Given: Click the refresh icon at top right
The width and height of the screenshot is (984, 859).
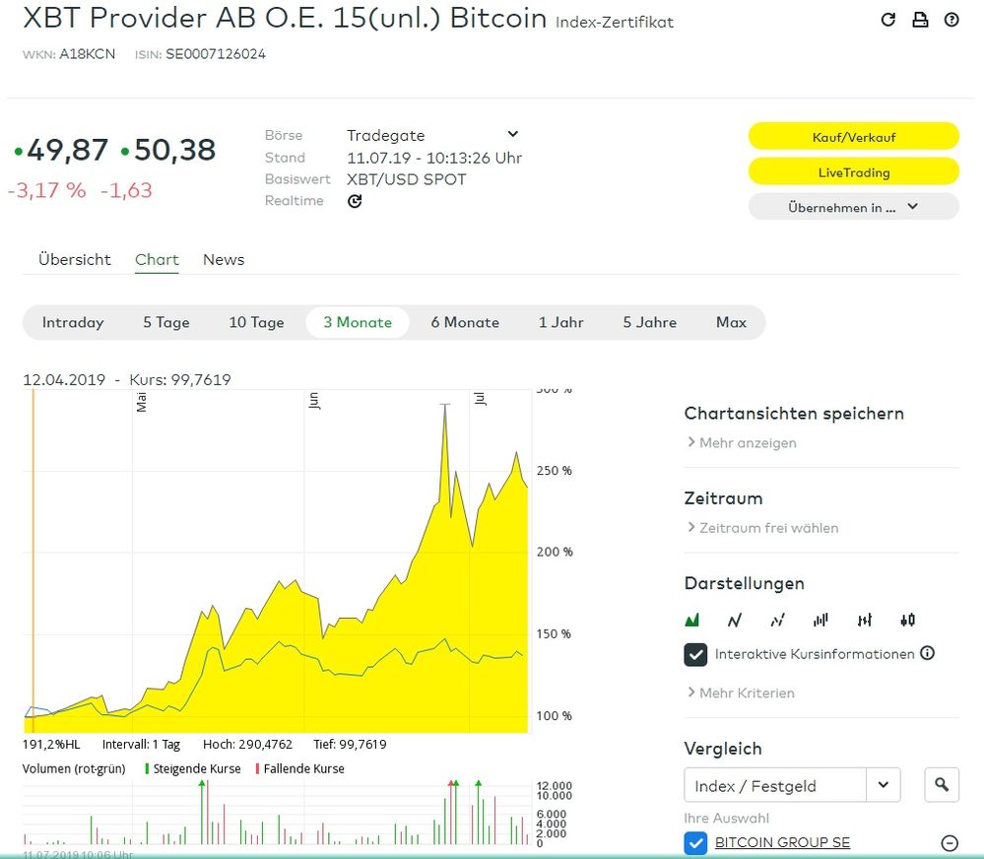Looking at the screenshot, I should click(888, 20).
